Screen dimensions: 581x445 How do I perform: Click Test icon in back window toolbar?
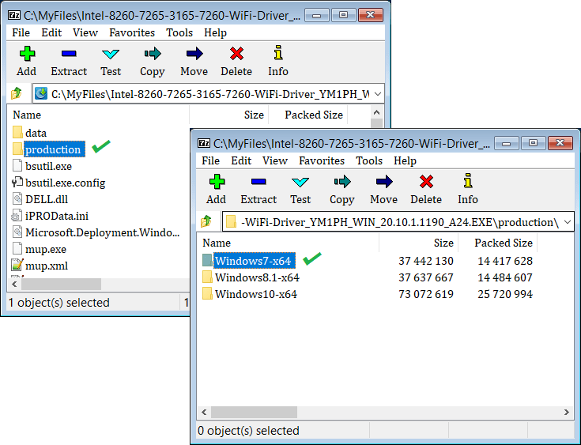click(111, 54)
